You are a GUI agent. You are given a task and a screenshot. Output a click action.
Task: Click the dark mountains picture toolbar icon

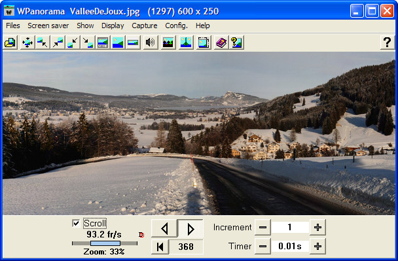(168, 43)
